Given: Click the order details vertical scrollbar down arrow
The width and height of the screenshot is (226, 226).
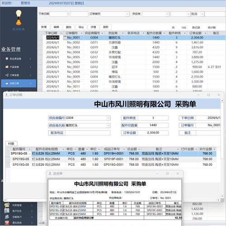Looking at the screenshot, I should (222, 196).
